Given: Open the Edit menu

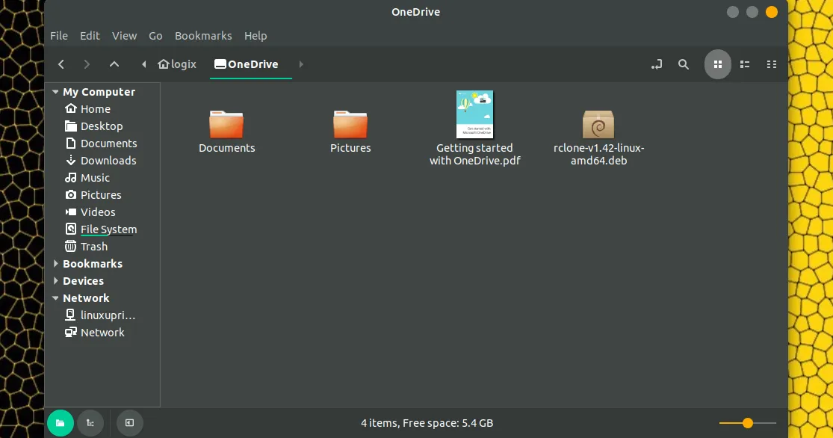Looking at the screenshot, I should [90, 36].
